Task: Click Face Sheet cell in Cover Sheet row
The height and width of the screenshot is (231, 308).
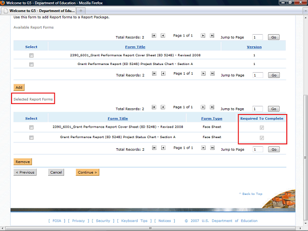Action: pyautogui.click(x=212, y=127)
